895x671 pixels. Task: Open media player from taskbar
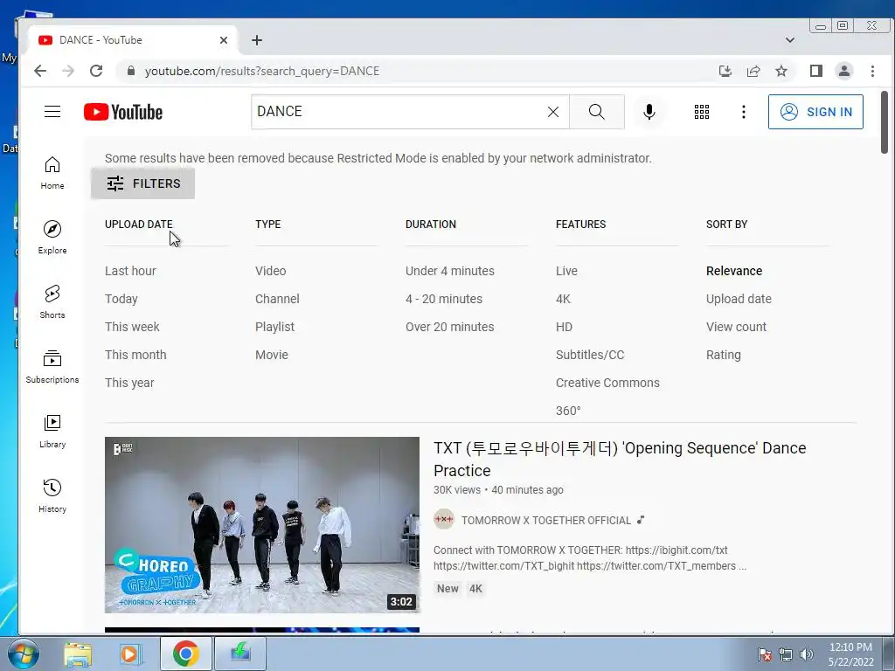tap(131, 654)
